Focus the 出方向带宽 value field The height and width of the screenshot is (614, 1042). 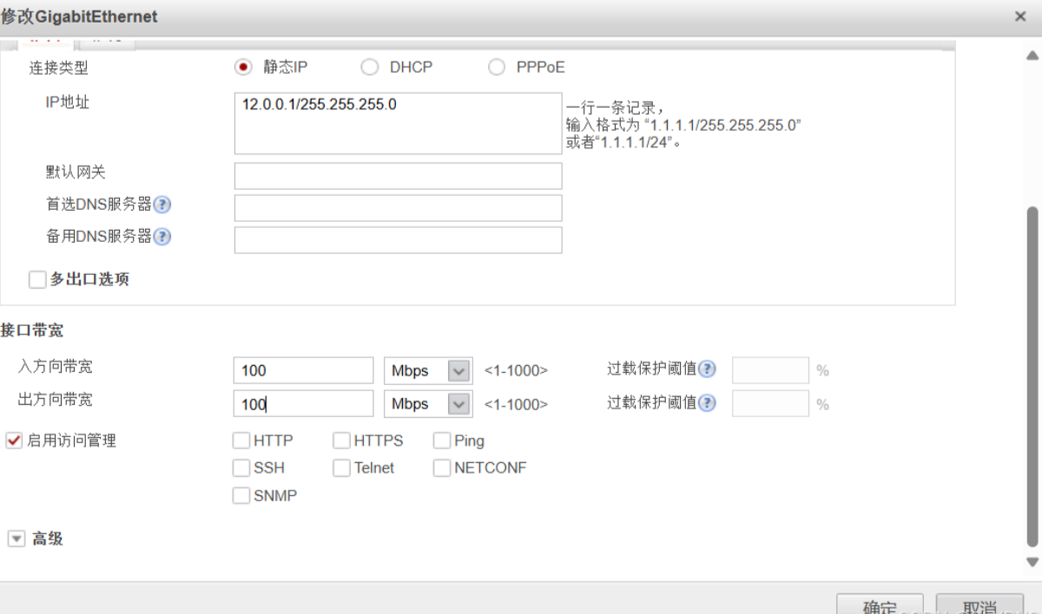tap(304, 404)
